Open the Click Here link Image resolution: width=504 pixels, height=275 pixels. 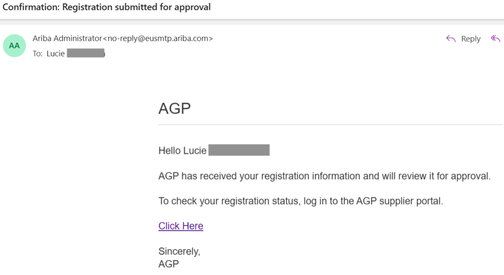click(x=181, y=226)
